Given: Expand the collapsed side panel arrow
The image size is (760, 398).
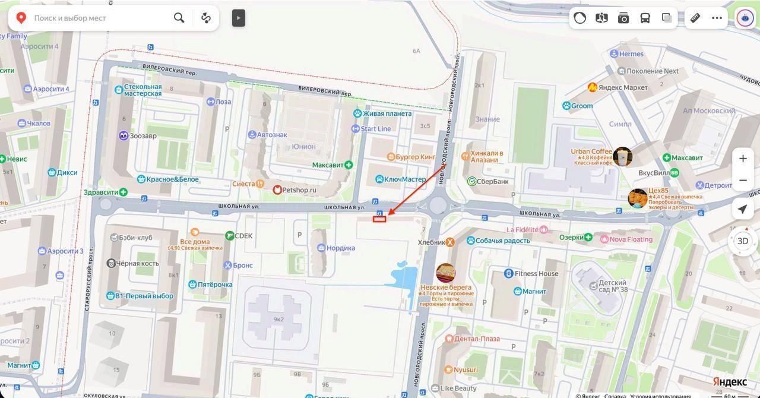Looking at the screenshot, I should coord(238,18).
